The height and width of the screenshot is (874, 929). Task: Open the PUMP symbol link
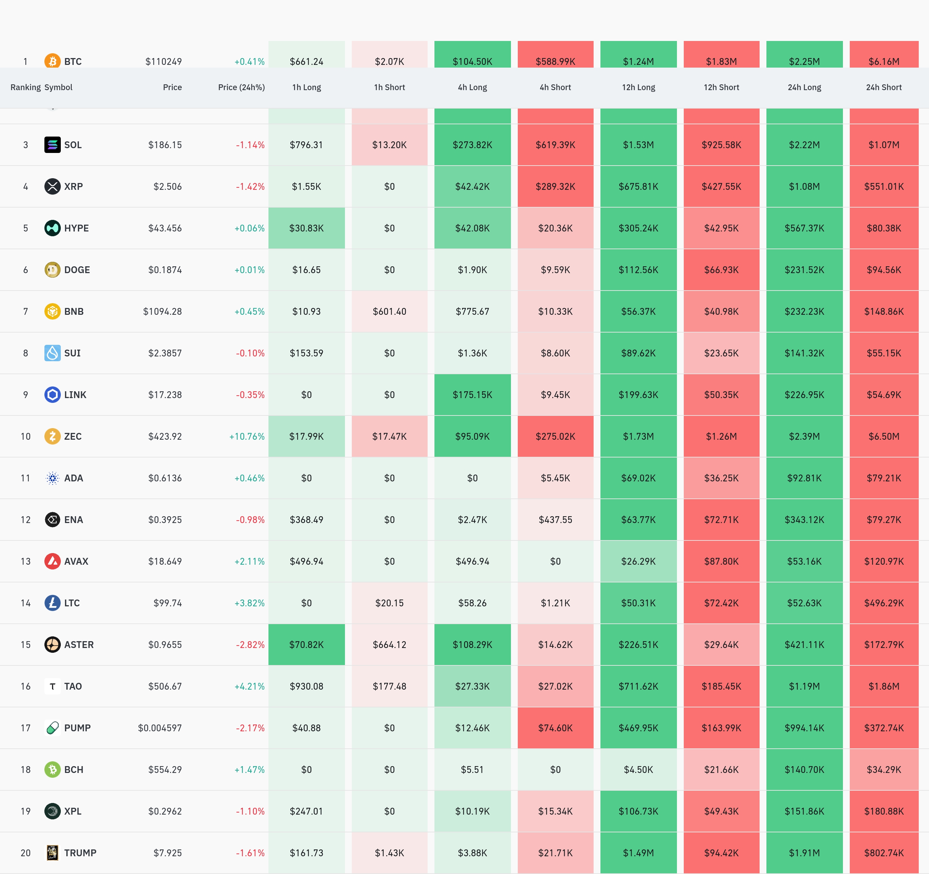coord(77,728)
